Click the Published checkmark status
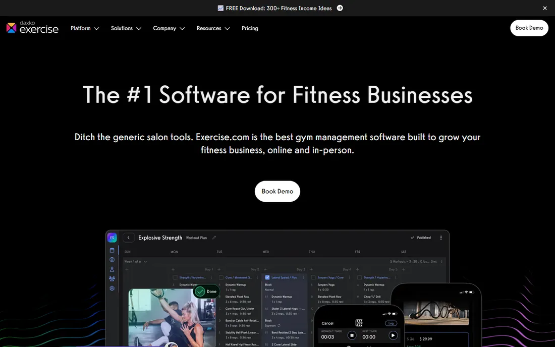 pos(420,238)
